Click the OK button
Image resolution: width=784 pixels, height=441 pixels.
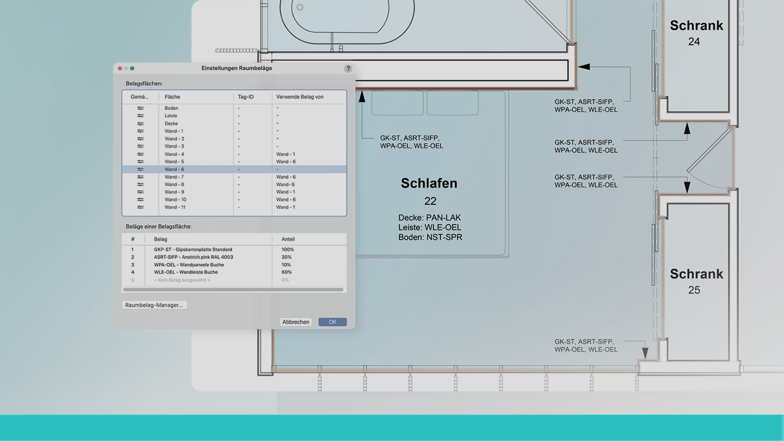(x=332, y=322)
